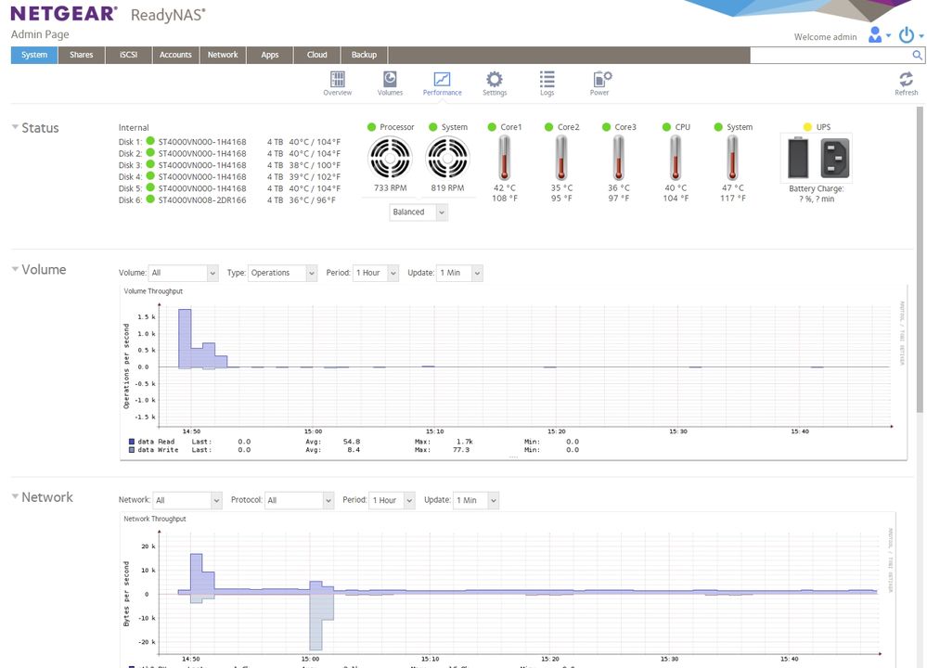927x668 pixels.
Task: Click Disk 2 temperature 40°C / 104°F
Action: tap(315, 153)
